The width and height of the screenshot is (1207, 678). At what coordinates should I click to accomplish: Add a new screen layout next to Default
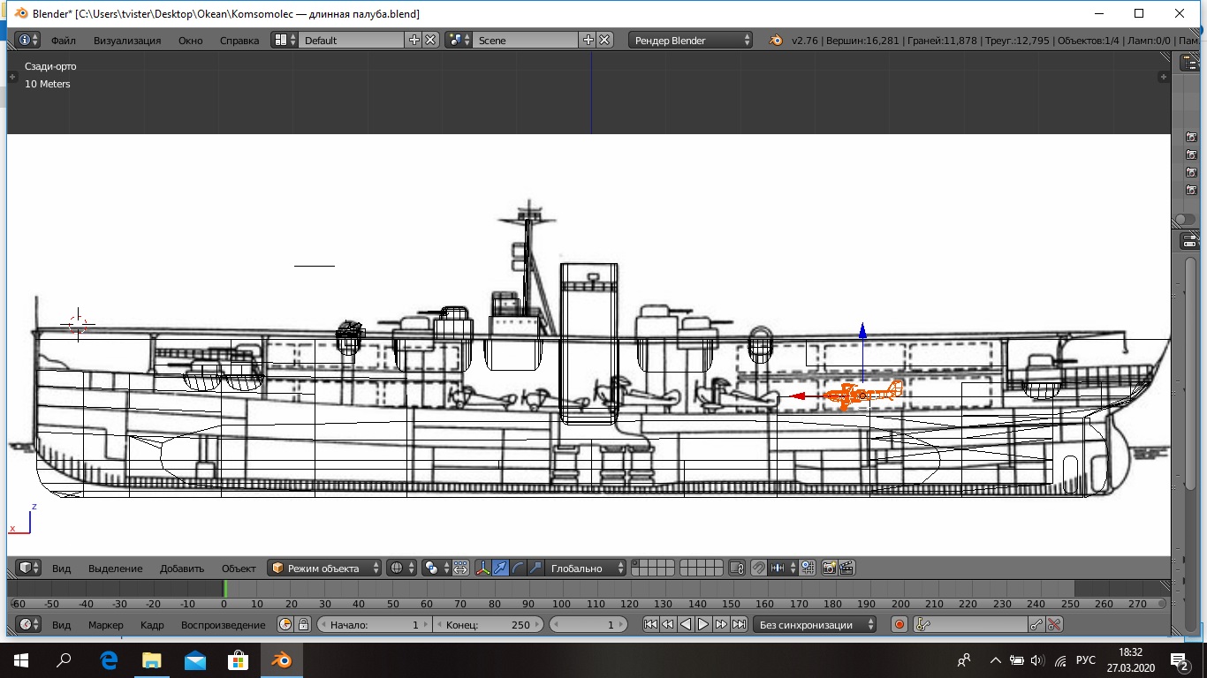(x=414, y=40)
